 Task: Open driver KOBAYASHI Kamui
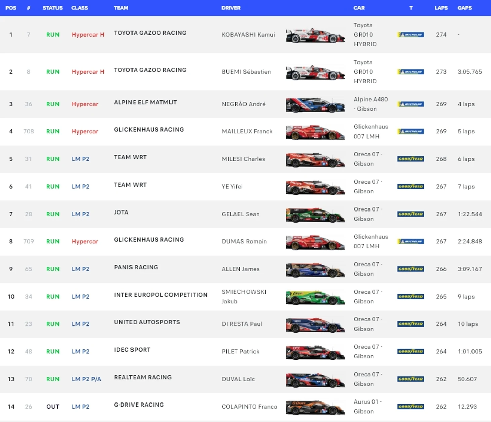(x=248, y=35)
